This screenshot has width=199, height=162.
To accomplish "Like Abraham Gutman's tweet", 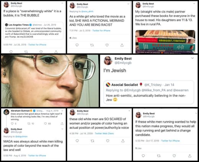I will (x=46, y=123).
